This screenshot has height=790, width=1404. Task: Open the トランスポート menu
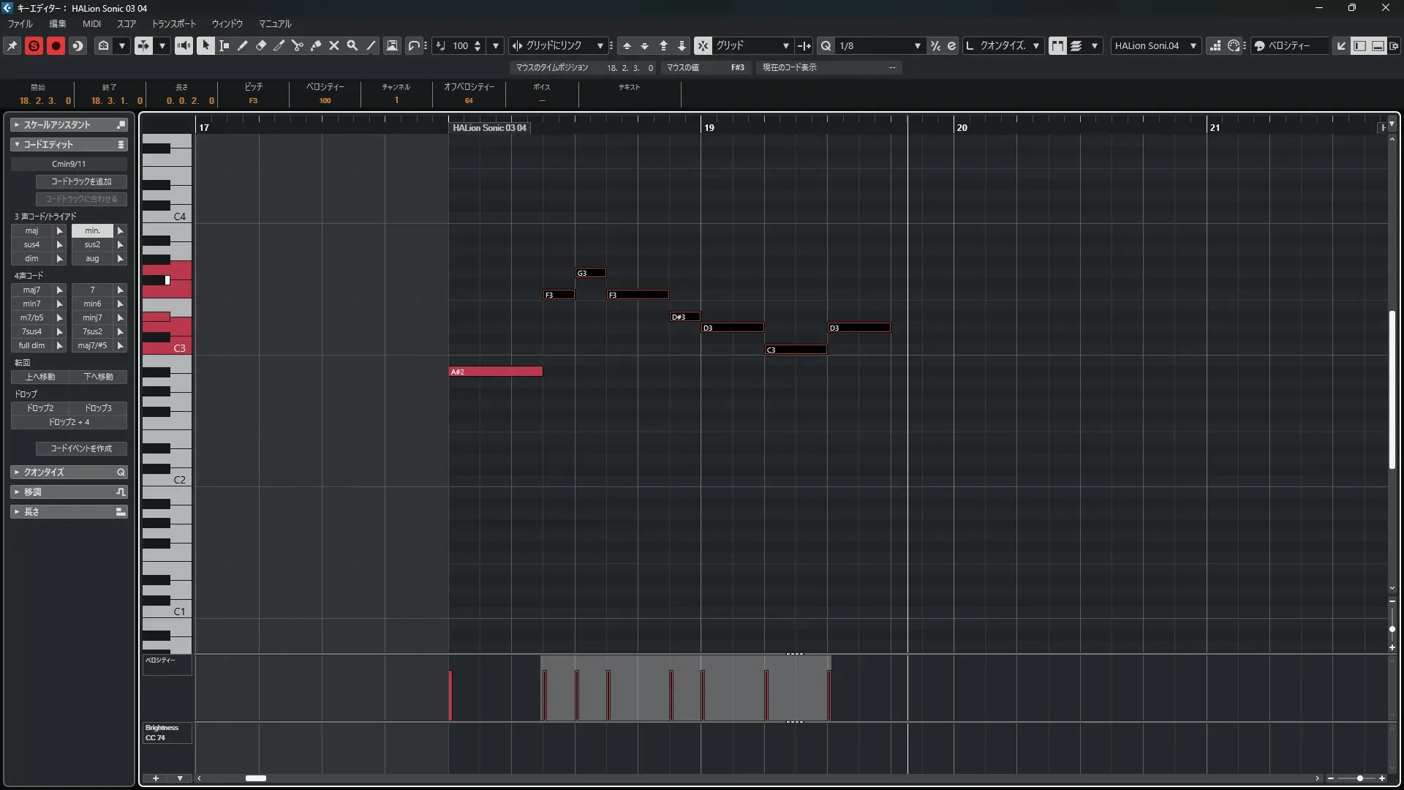[x=173, y=23]
